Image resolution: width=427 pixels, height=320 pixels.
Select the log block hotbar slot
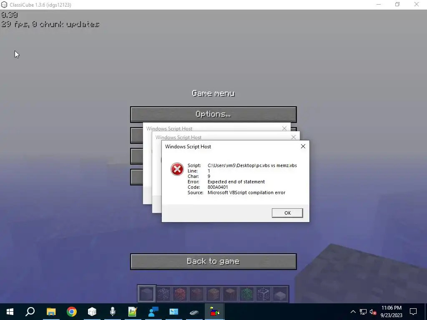click(x=230, y=294)
